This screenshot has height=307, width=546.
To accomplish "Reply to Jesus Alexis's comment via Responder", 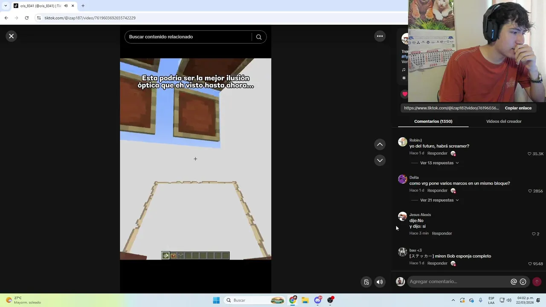I will [x=442, y=233].
